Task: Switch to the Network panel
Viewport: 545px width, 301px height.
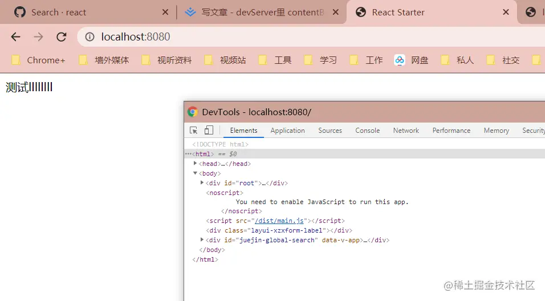Action: [406, 131]
